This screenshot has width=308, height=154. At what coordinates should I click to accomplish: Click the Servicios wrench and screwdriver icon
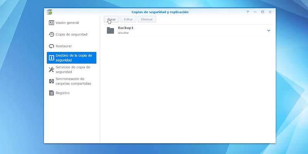tap(51, 70)
